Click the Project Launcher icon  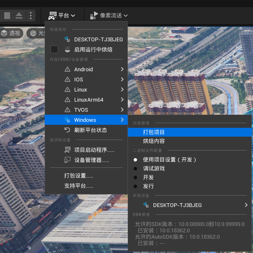(x=67, y=150)
